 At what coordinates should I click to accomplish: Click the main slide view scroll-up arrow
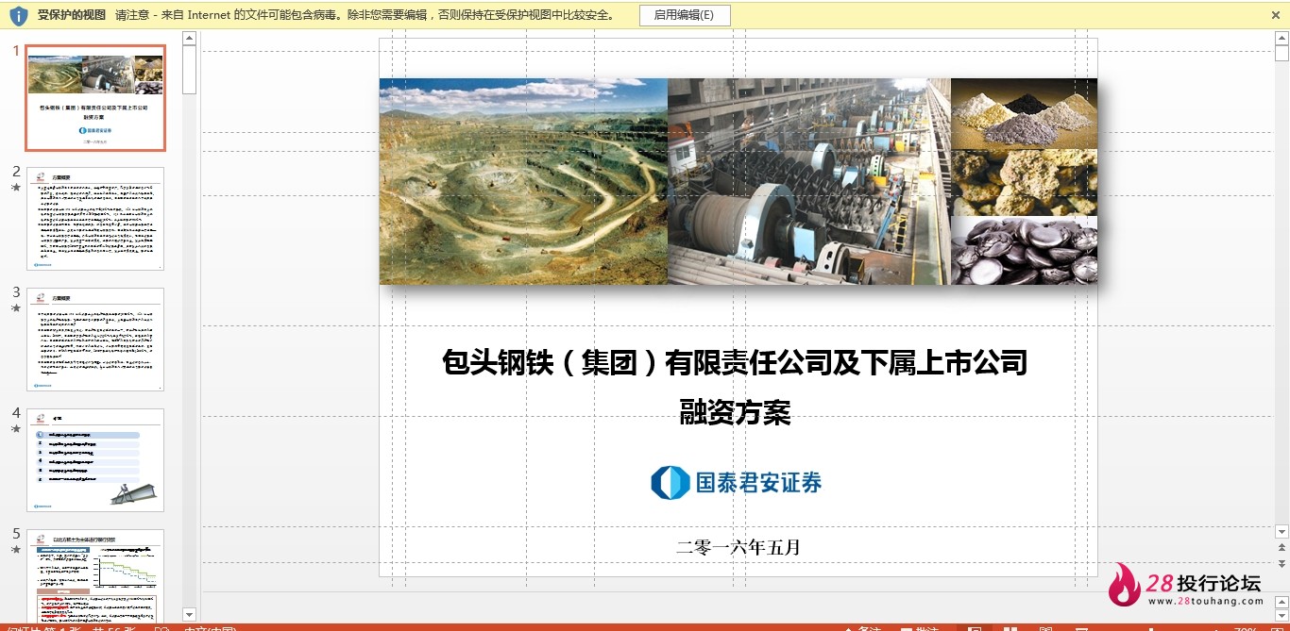pyautogui.click(x=1282, y=39)
